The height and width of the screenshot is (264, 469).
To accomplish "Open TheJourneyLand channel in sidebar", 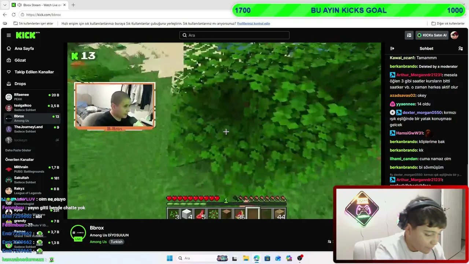I will pos(32,129).
